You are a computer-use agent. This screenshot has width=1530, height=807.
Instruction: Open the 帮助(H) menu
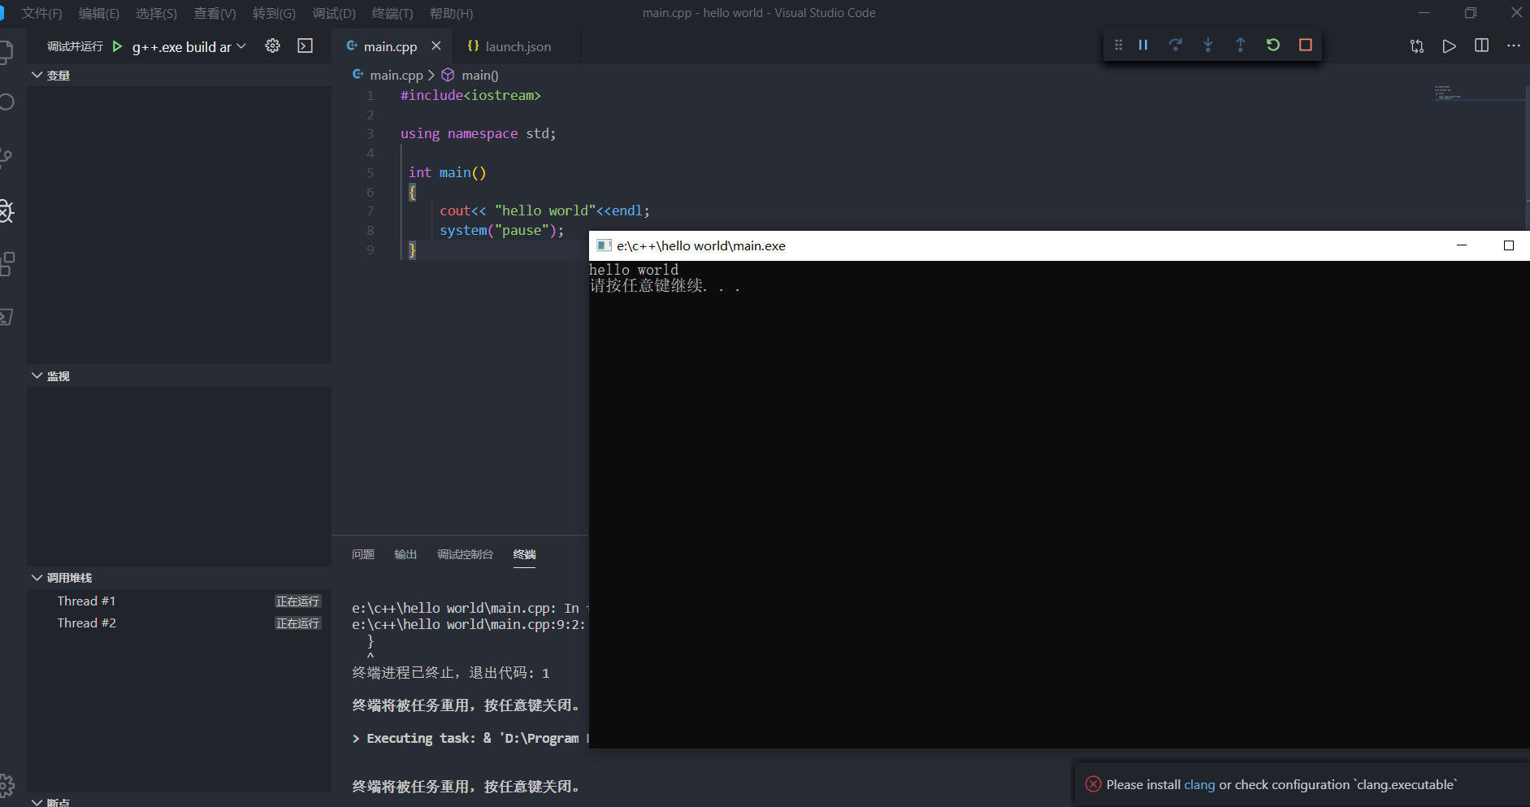[451, 13]
